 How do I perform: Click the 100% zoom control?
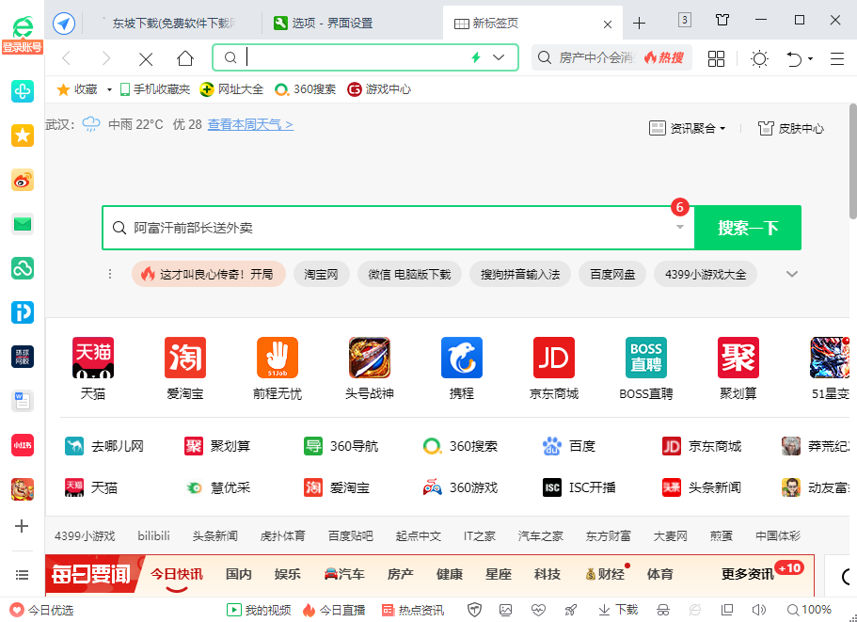(x=809, y=610)
